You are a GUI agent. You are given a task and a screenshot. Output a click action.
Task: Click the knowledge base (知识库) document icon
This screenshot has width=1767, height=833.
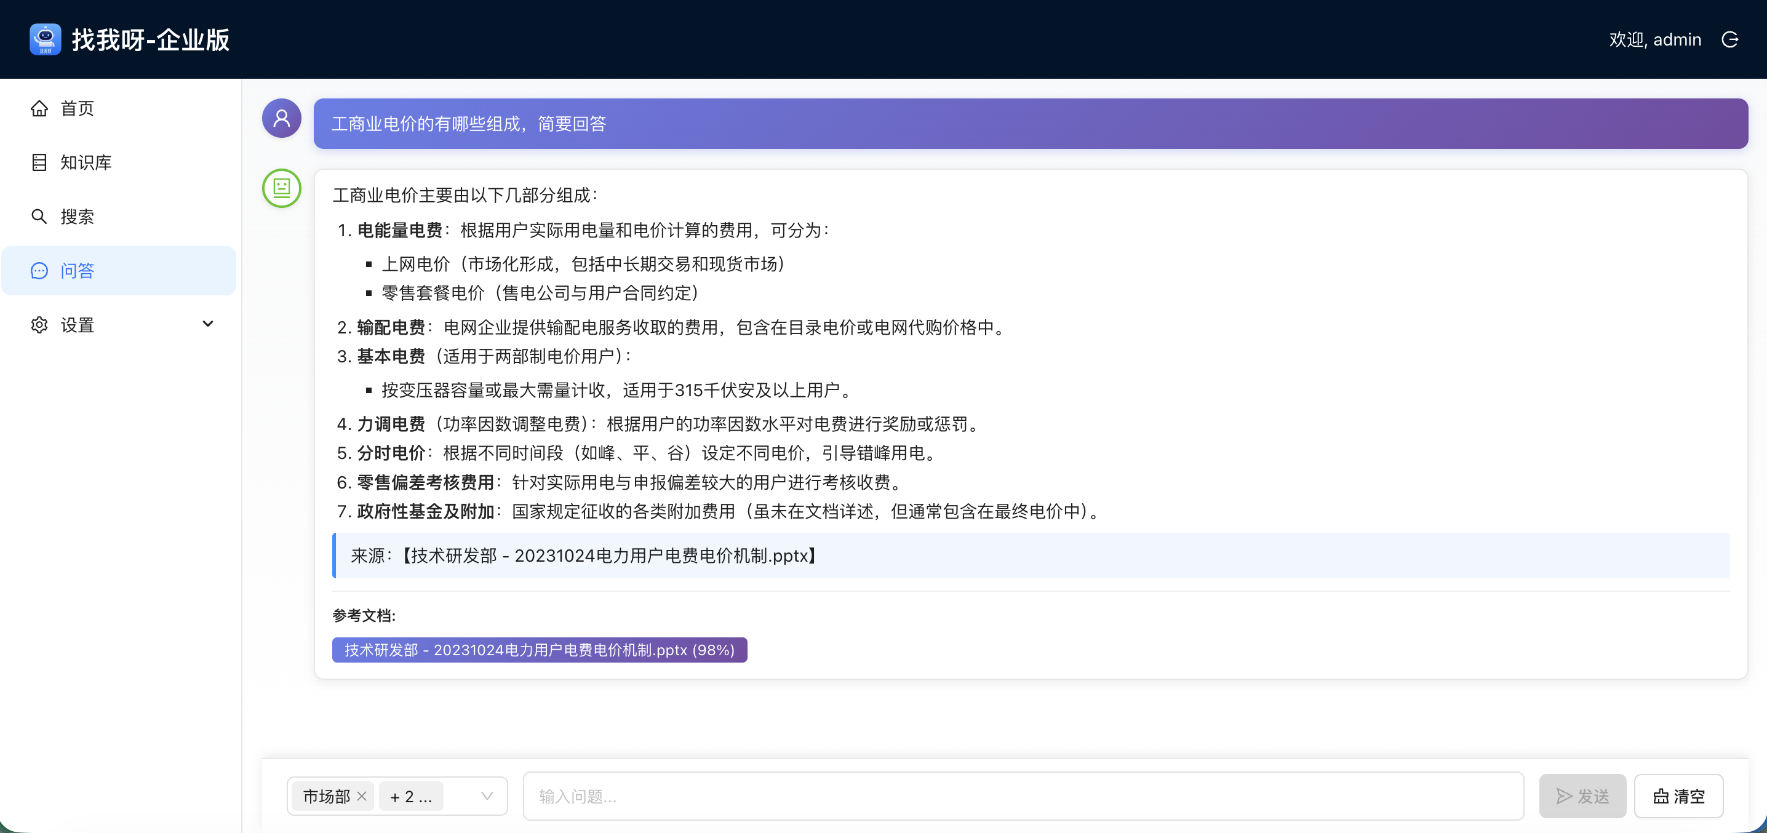[39, 162]
